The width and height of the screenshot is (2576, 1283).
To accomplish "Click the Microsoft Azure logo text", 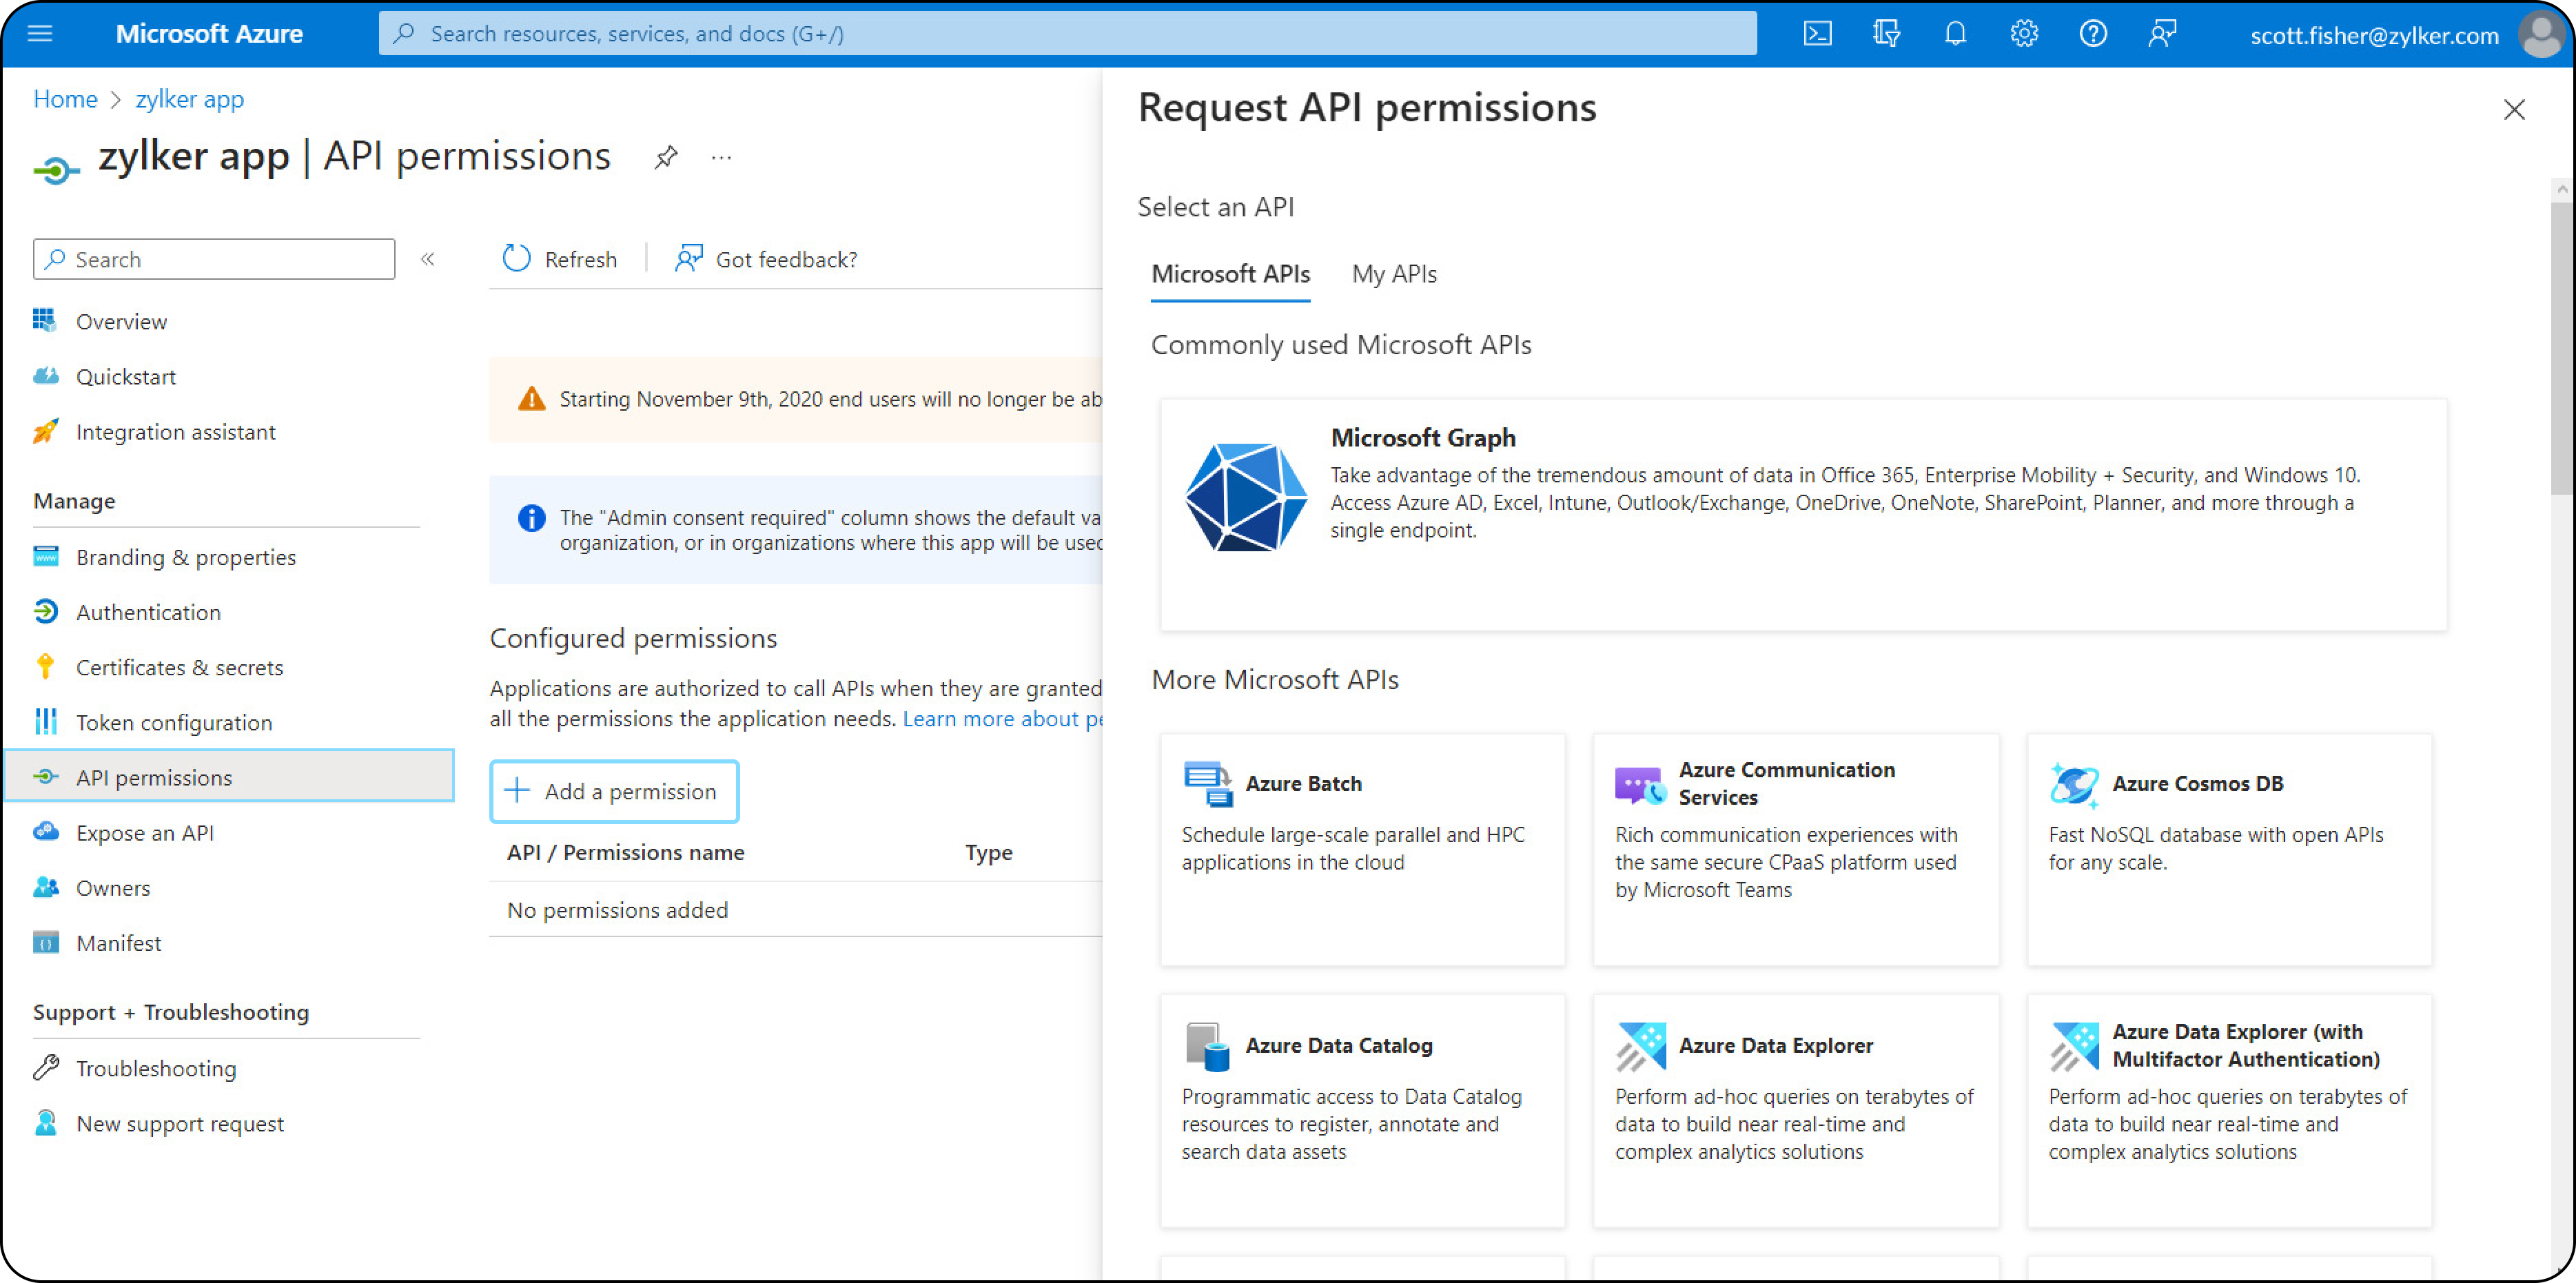I will click(209, 34).
